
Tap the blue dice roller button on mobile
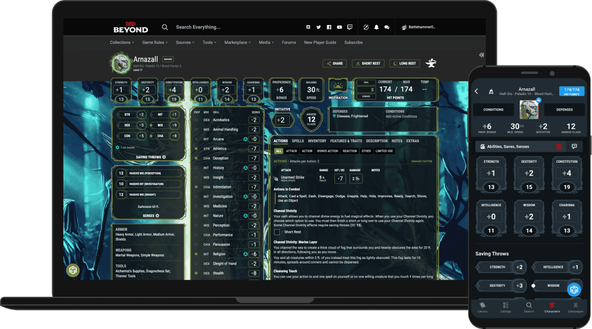coord(574,289)
